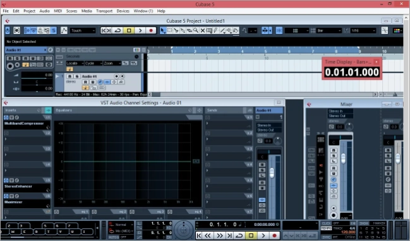Click Stereo Out routing in Mixer

tap(341, 115)
